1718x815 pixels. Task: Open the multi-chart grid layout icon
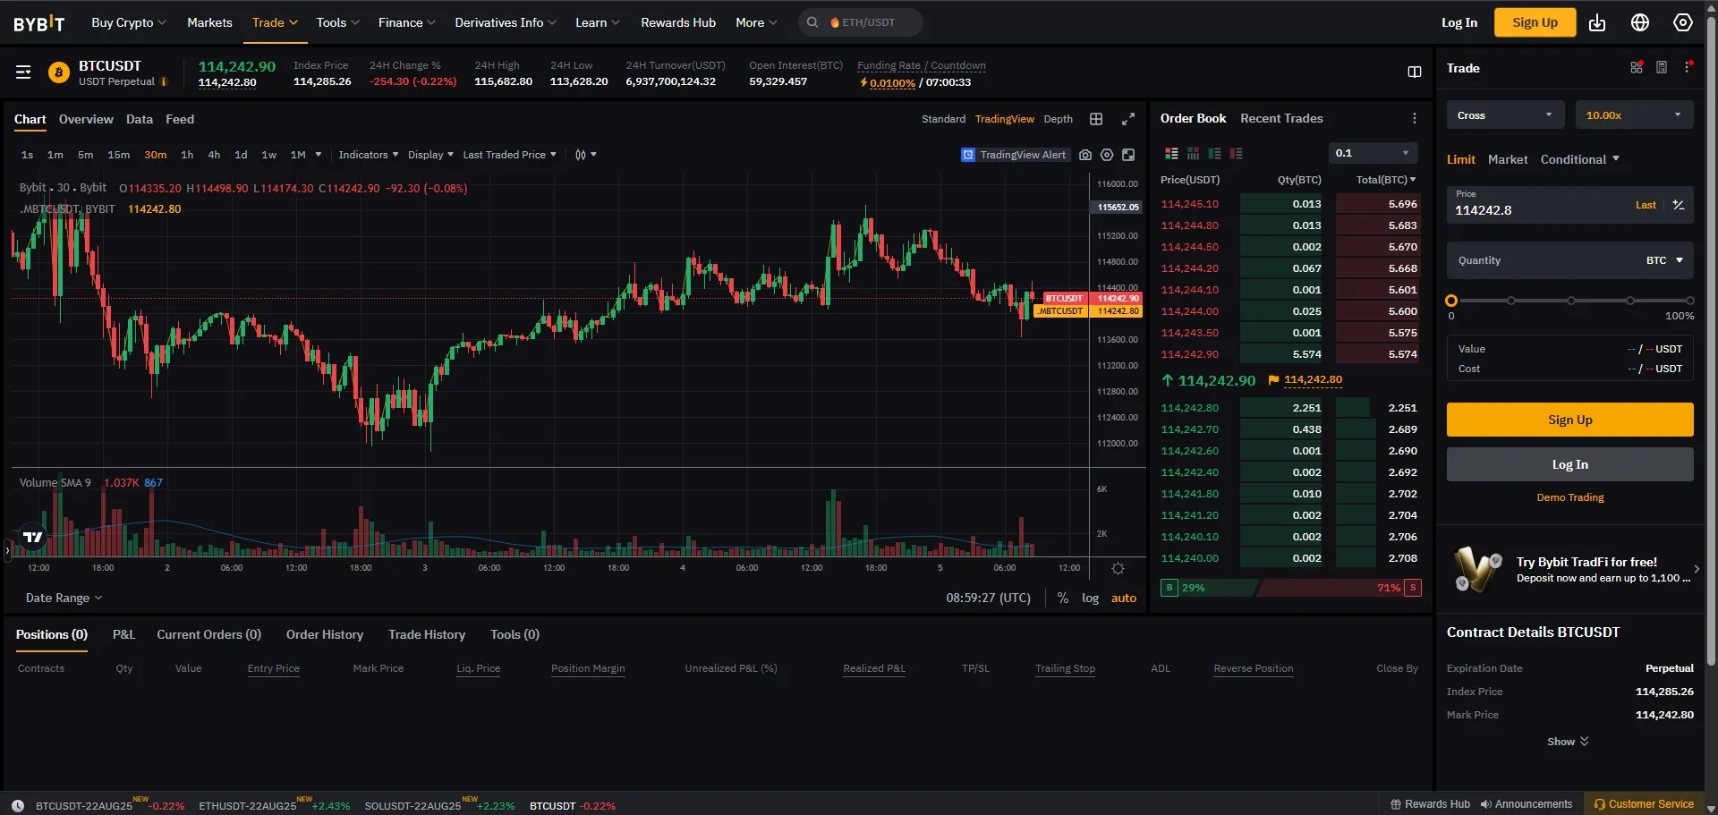[1096, 119]
